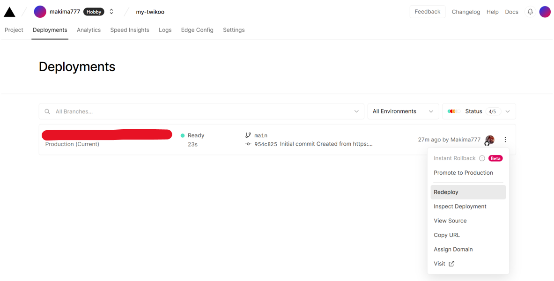Viewport: 554px width, 281px height.
Task: Click the 4/5 status count badge
Action: pos(492,111)
